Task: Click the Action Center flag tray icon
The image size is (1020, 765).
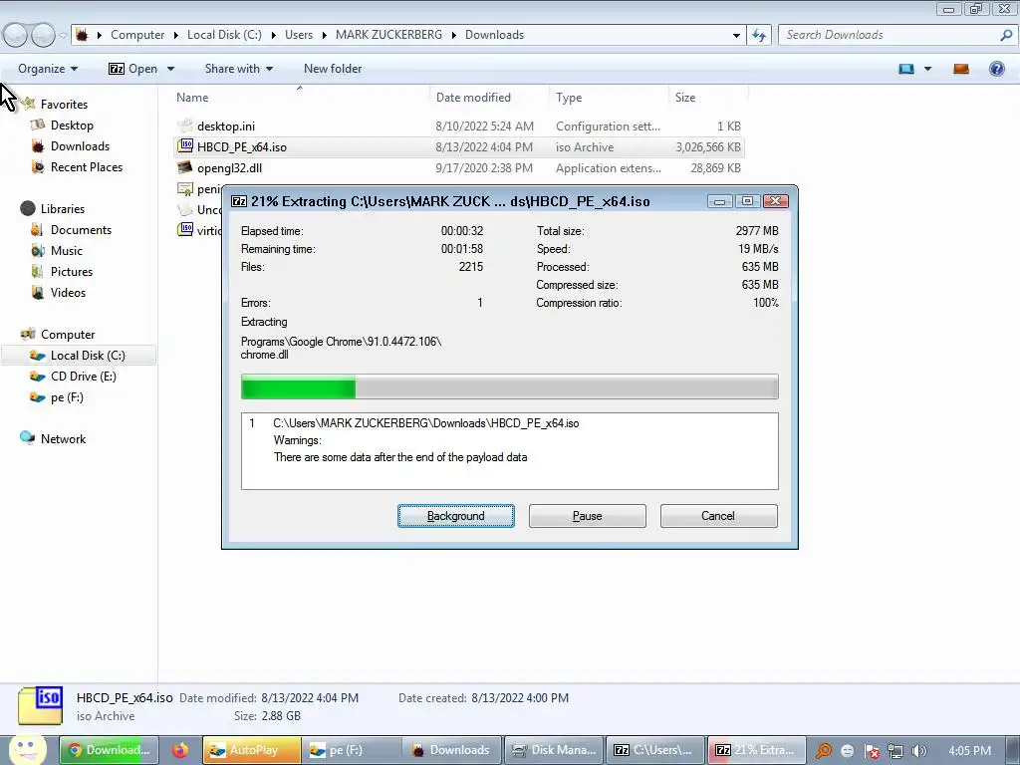Action: pos(872,751)
